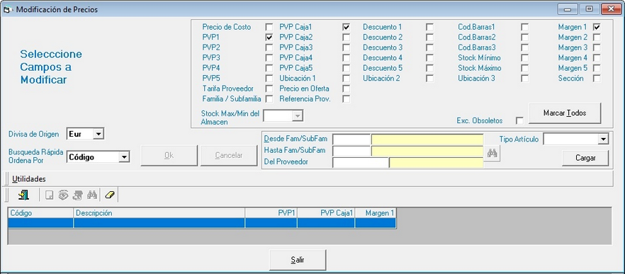
Task: Click the Cargar button
Action: point(585,158)
